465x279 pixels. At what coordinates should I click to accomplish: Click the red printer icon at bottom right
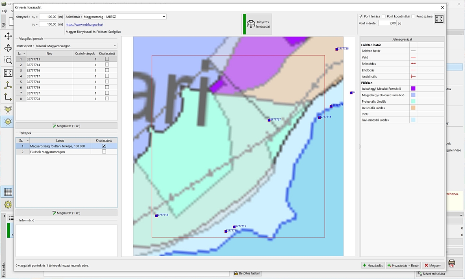tap(452, 263)
